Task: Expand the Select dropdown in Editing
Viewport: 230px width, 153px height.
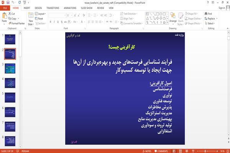Action: tap(210, 23)
